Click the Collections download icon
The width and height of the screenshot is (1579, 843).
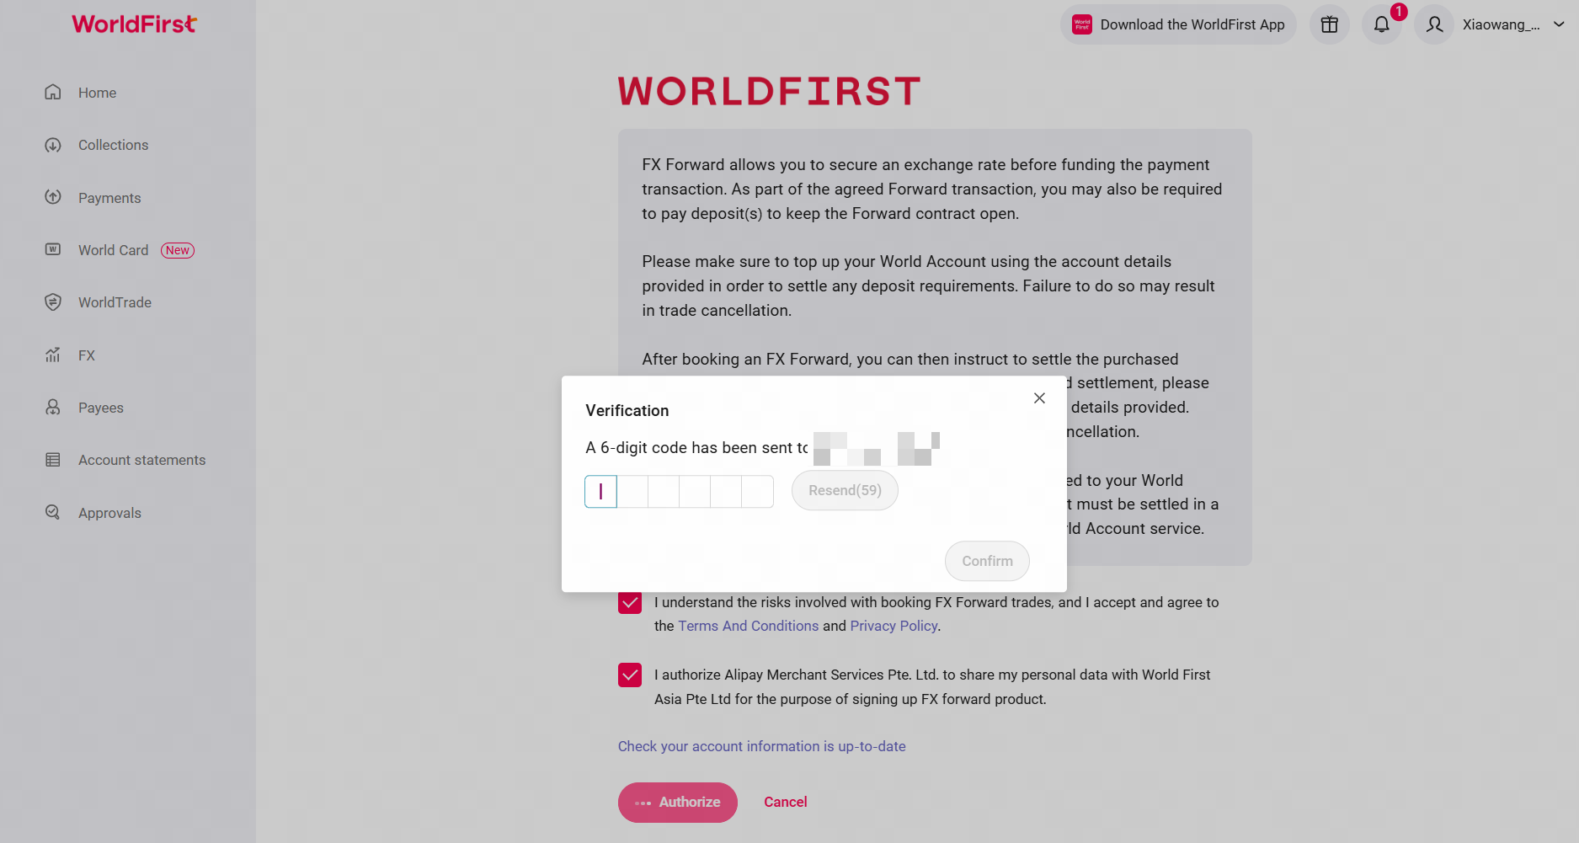(x=53, y=145)
